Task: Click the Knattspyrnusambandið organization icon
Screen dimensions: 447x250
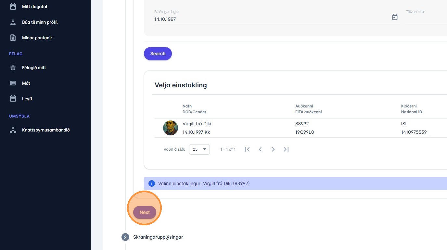Action: coord(13,130)
